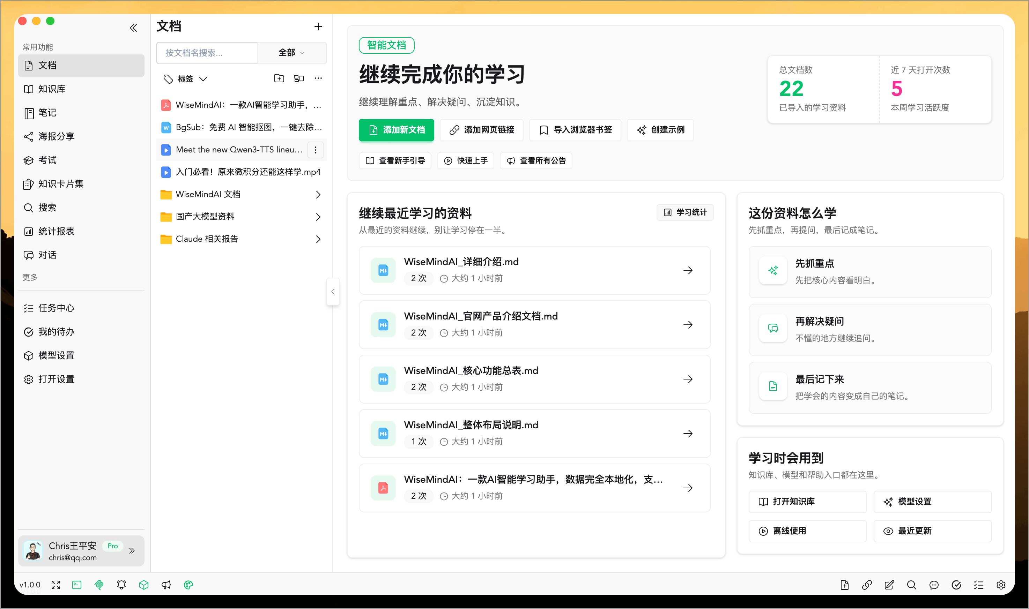Click the palette theme icon in status bar
The image size is (1029, 609).
tap(188, 585)
